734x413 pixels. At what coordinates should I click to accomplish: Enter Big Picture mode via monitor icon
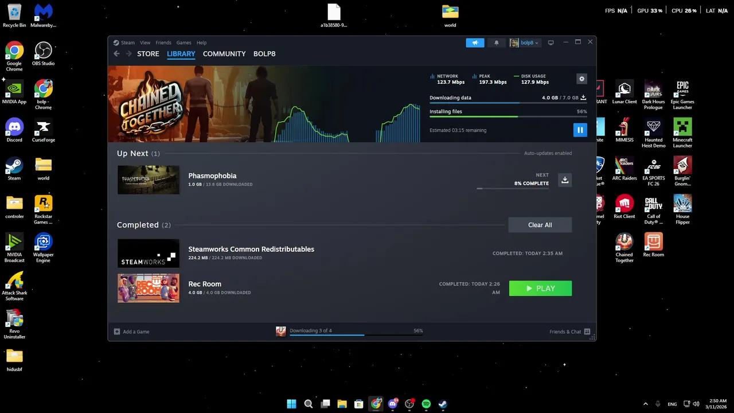550,42
